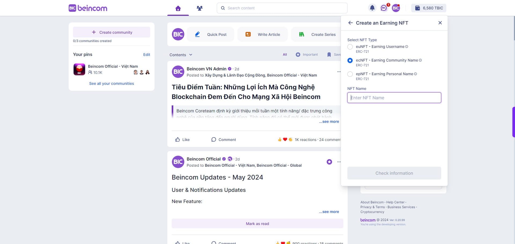Viewport: 515px width, 244px height.
Task: Pick the epNFT Earning Personal Name type
Action: (350, 74)
